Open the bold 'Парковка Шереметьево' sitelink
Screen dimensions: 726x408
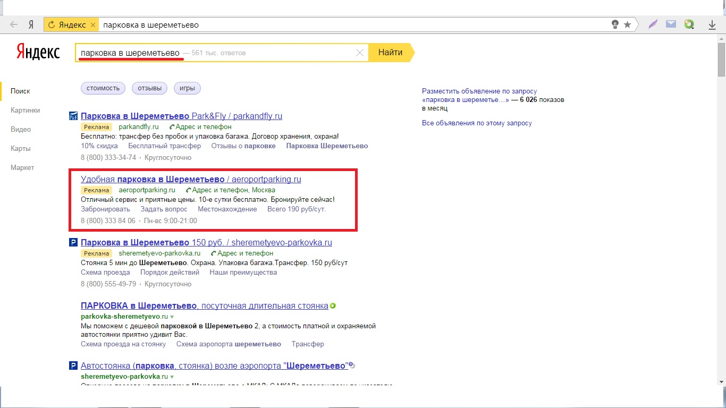tap(327, 146)
